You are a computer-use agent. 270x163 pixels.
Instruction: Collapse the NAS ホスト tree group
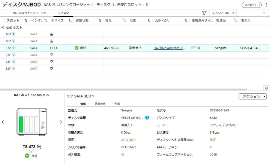click(2, 28)
